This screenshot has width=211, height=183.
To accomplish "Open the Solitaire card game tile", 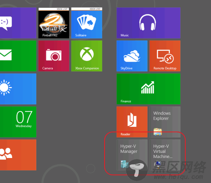I will pyautogui.click(x=87, y=23).
